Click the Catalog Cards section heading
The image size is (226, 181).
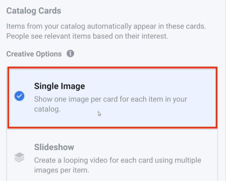pos(34,11)
